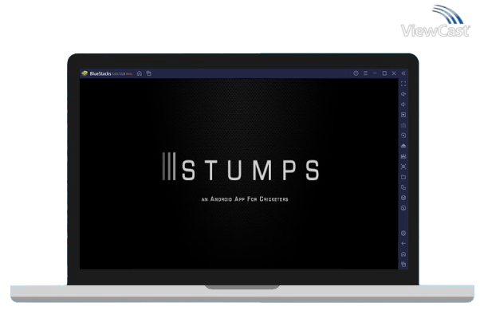This screenshot has width=480, height=330.
Task: Minimize the BlueStacks window
Action: click(375, 73)
